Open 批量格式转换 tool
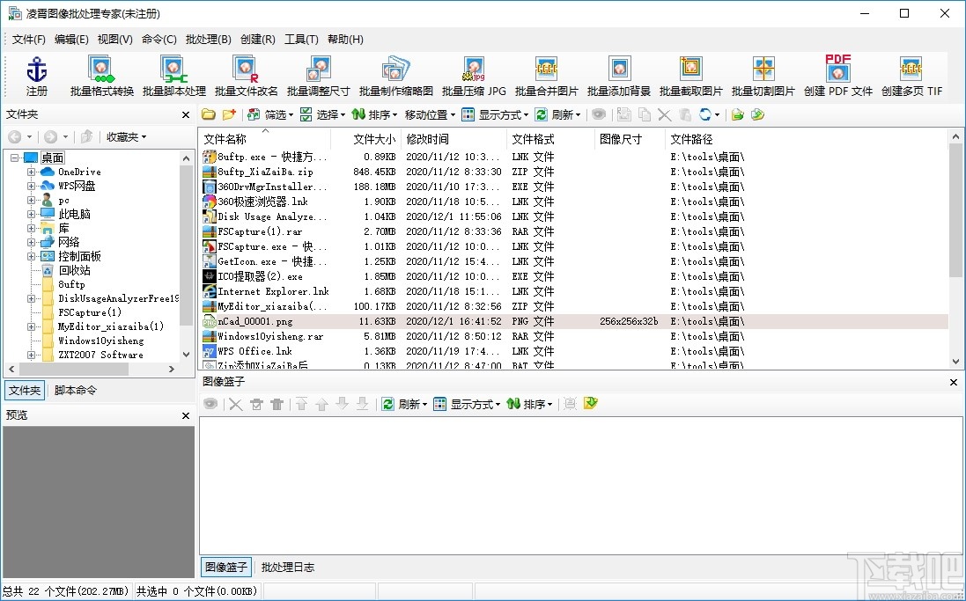 [x=101, y=77]
